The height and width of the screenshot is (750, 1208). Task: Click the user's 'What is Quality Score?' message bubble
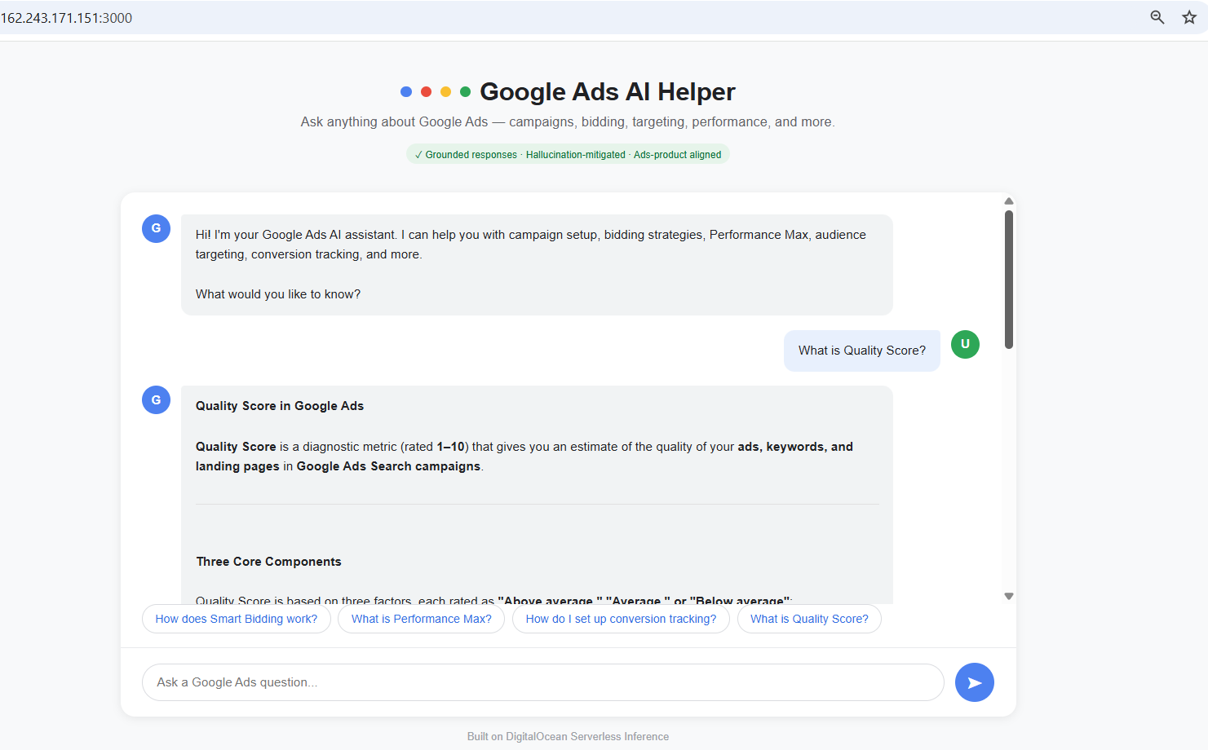[862, 351]
